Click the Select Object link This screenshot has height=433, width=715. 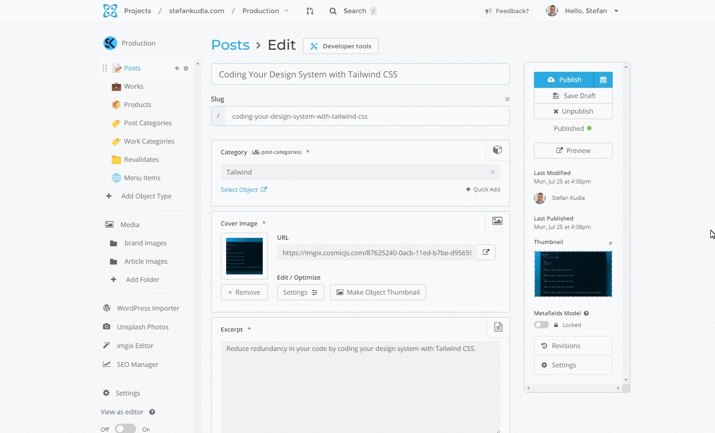point(243,190)
